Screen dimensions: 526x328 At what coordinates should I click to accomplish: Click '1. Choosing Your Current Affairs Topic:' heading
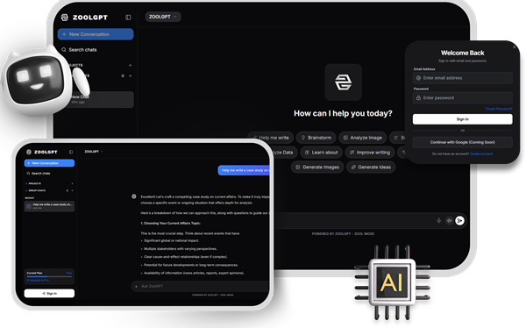click(x=170, y=224)
